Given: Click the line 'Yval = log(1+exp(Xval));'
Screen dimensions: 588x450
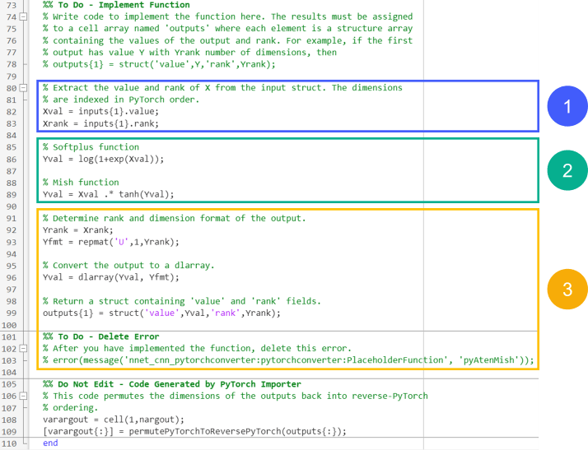Looking at the screenshot, I should point(103,159).
